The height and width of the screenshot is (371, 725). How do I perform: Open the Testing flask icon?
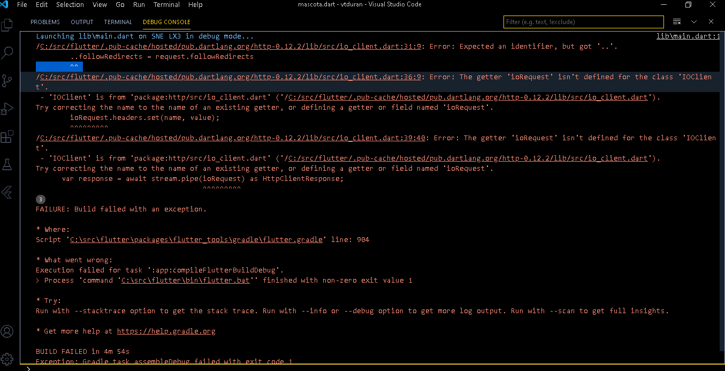[7, 164]
